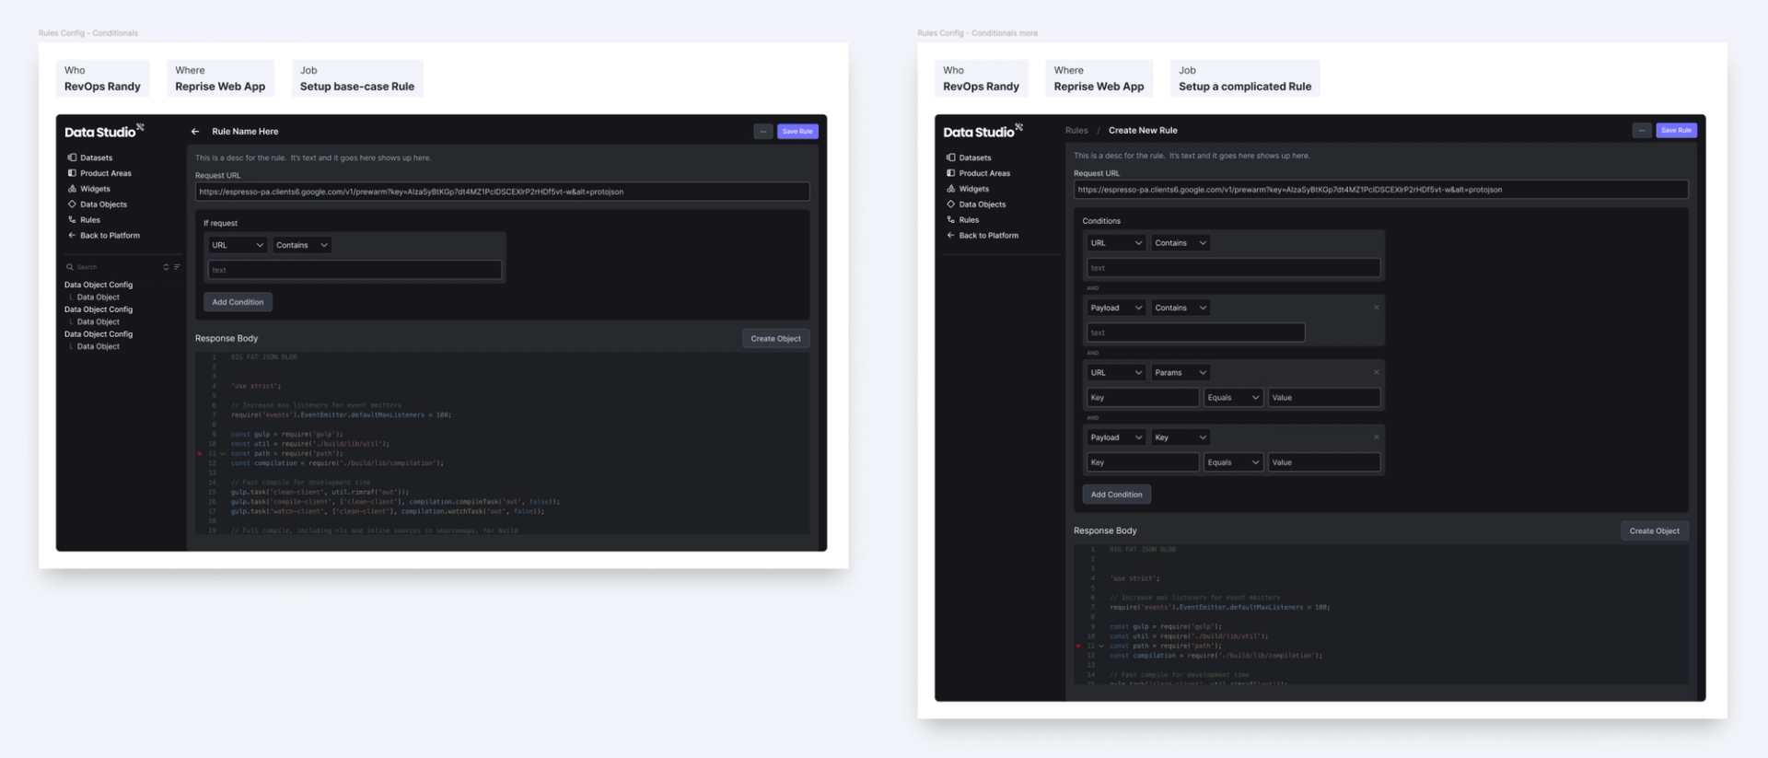Focus the sidebar Search field
This screenshot has height=758, width=1768.
click(x=110, y=267)
